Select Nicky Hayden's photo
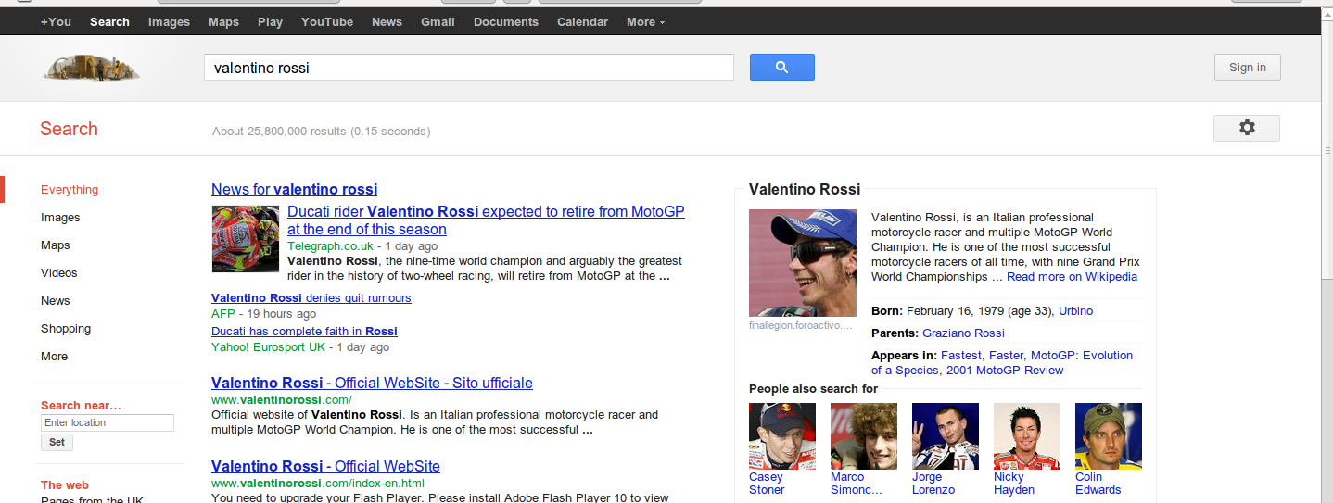This screenshot has height=503, width=1333. coord(1027,436)
